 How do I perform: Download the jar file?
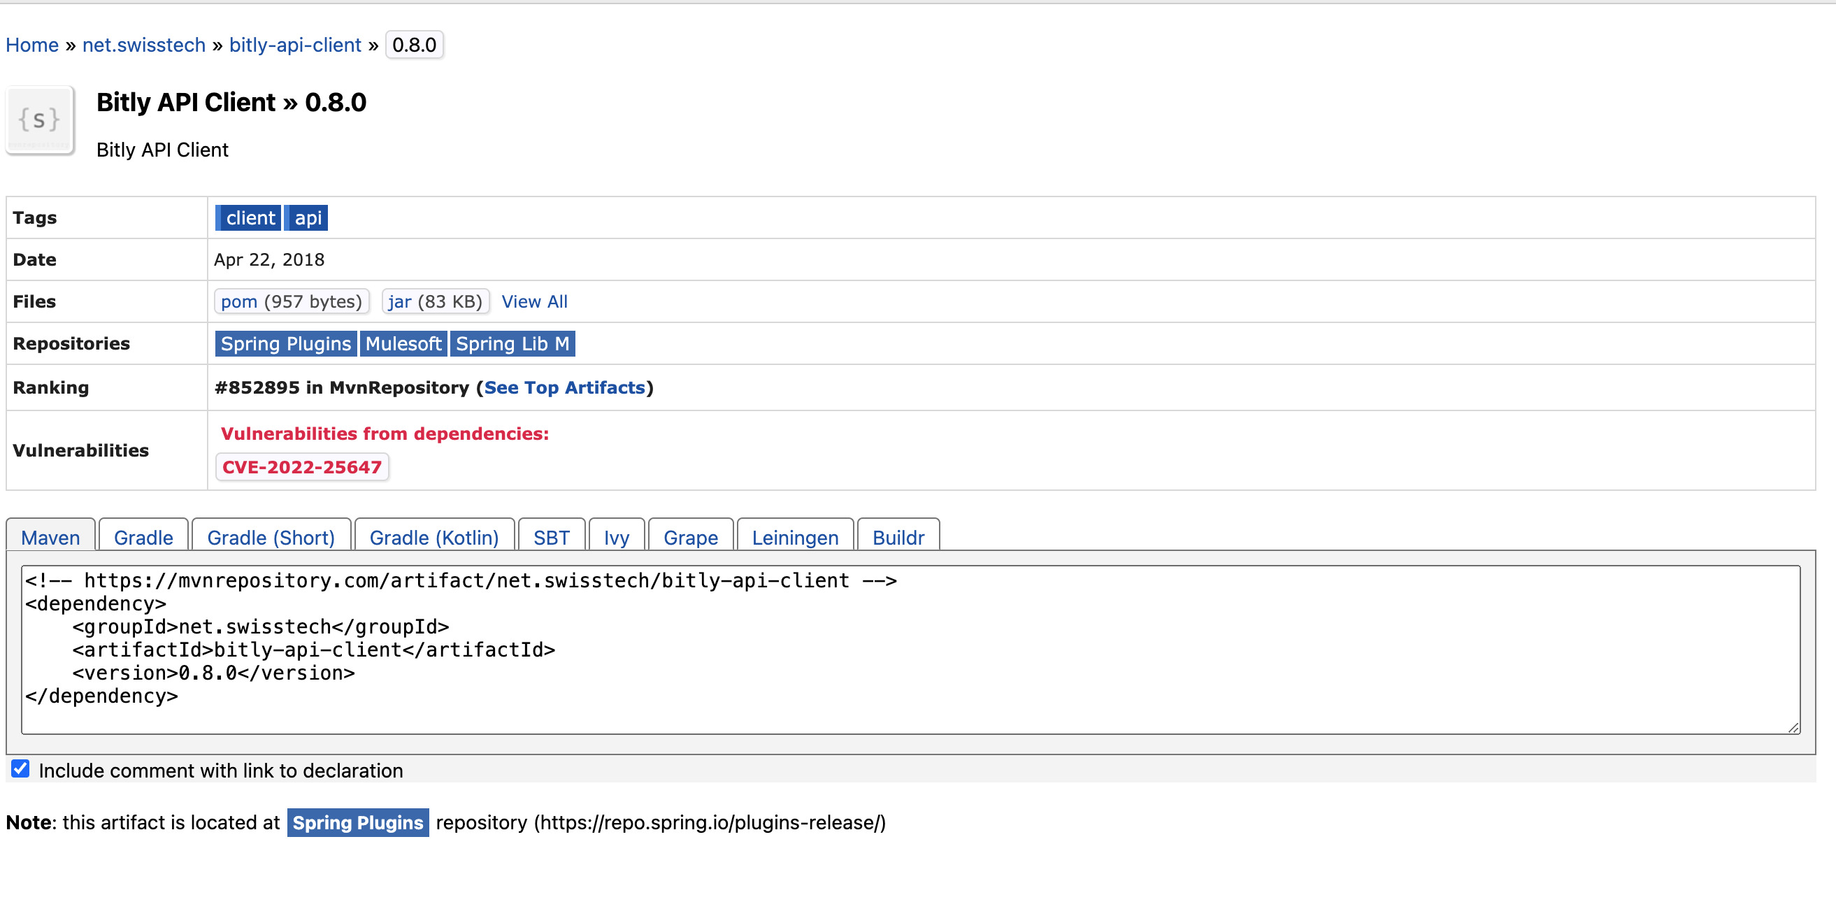click(x=436, y=301)
